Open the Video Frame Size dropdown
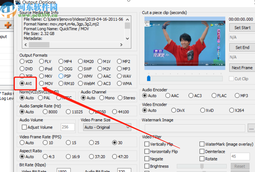This screenshot has width=255, height=172. pos(107,127)
